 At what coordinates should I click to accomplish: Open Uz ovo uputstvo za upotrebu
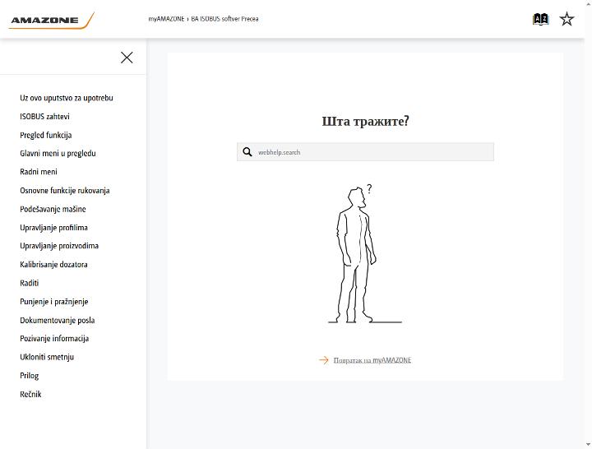pyautogui.click(x=67, y=98)
